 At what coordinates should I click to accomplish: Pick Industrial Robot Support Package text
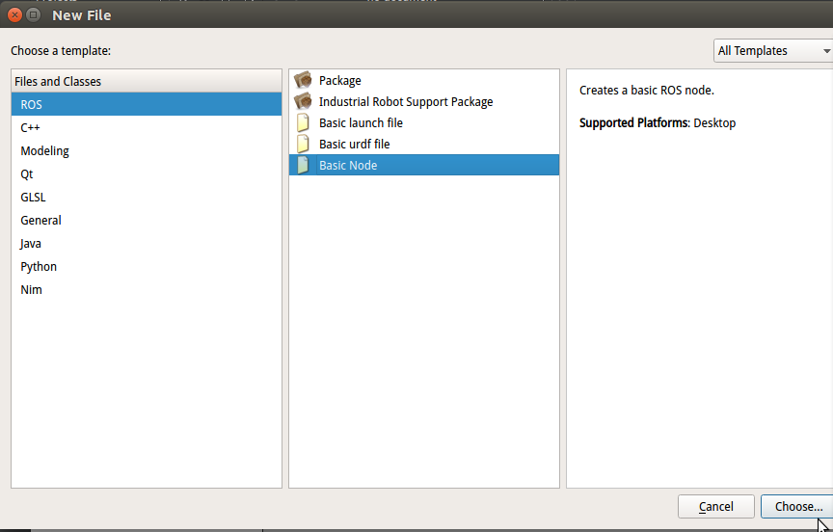point(406,102)
